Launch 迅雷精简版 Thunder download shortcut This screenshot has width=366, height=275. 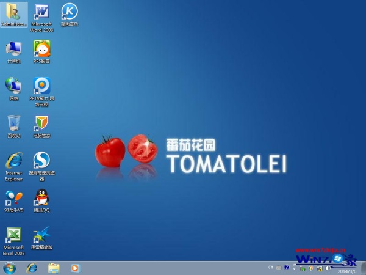point(41,235)
